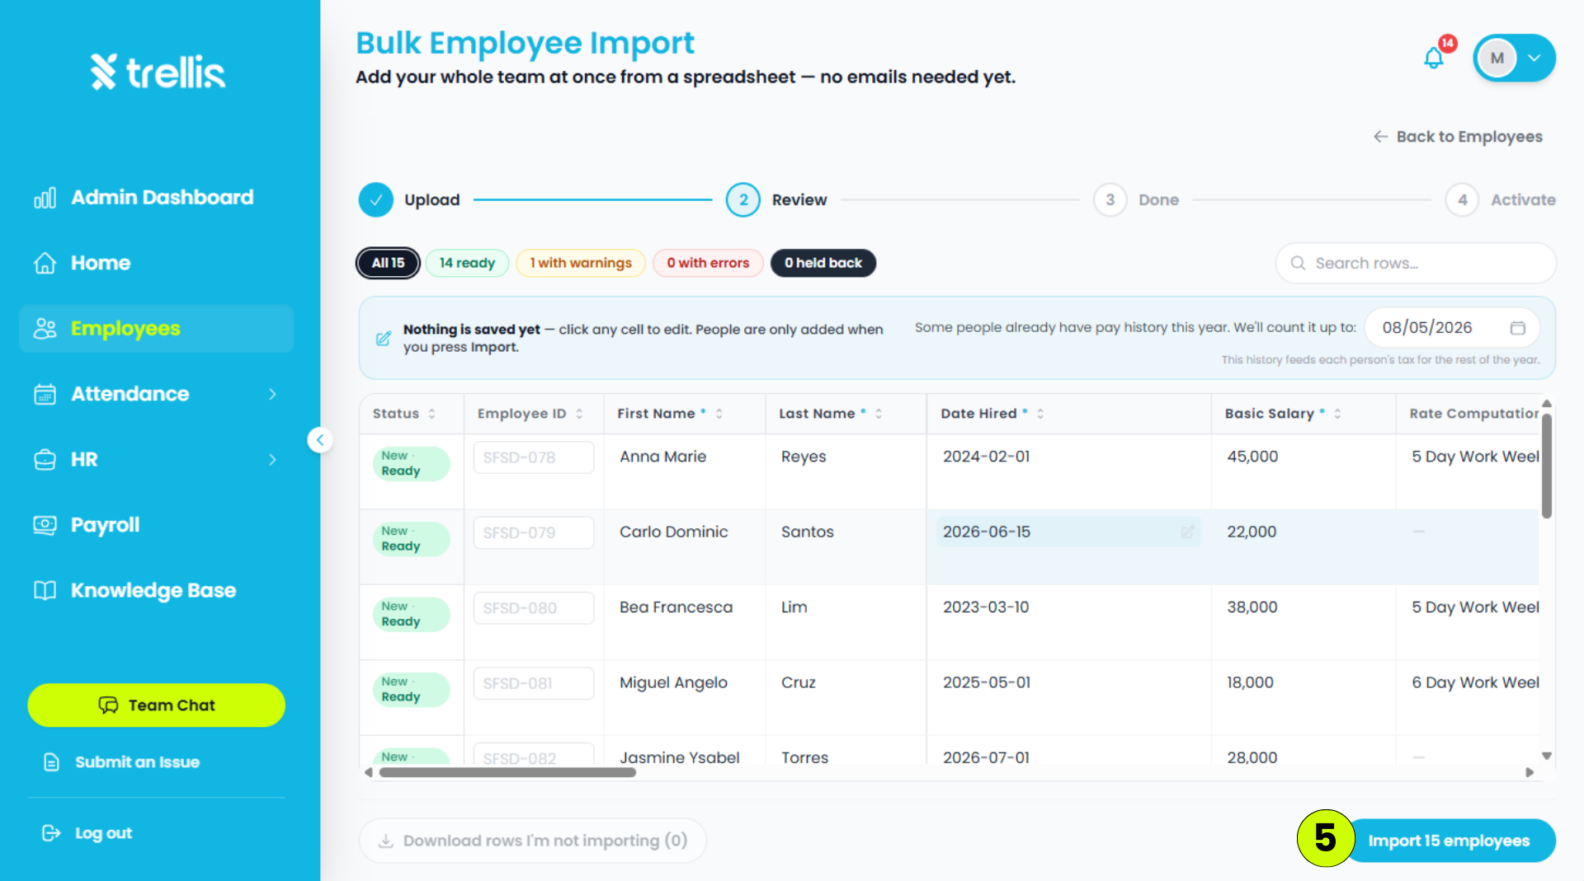Open Team Chat

157,705
